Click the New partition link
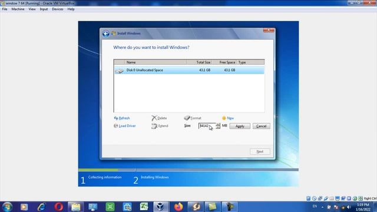Viewport: 377px width, 212px height. [228, 118]
